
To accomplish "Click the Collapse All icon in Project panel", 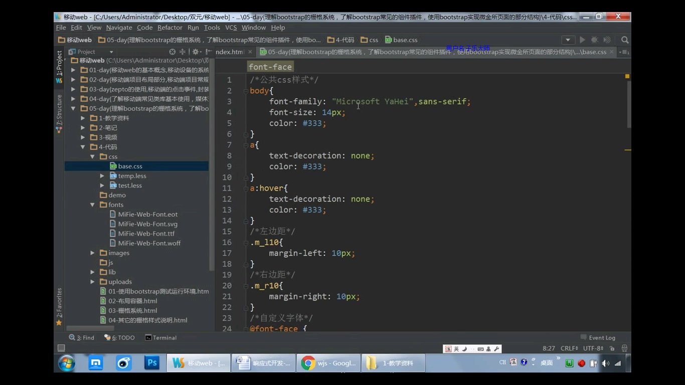I will click(x=183, y=52).
